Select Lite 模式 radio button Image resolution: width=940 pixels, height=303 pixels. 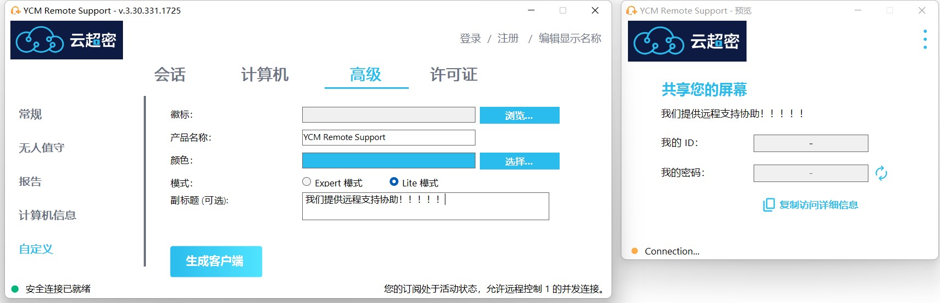[394, 182]
